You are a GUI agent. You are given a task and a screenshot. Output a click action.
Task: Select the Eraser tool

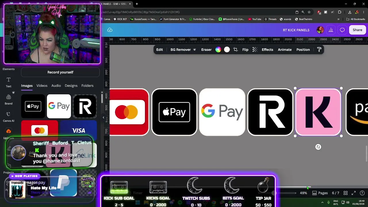click(x=206, y=50)
